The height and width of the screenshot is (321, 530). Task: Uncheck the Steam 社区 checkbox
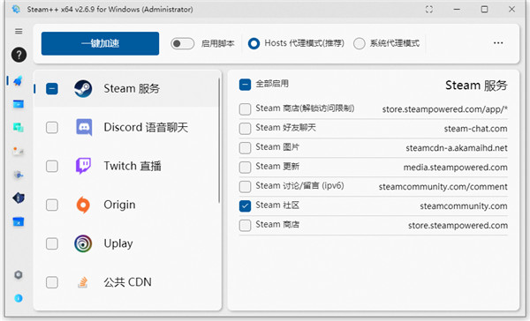tap(245, 205)
